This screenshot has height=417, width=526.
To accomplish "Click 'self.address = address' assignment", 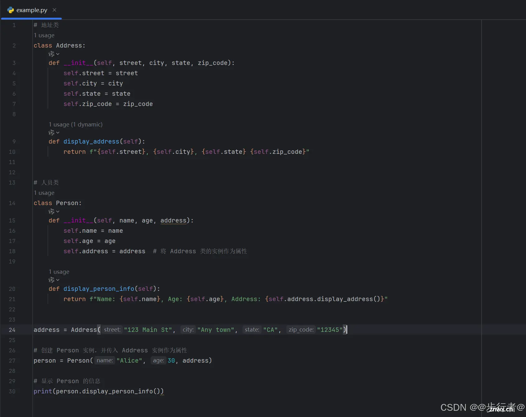I will click(104, 251).
